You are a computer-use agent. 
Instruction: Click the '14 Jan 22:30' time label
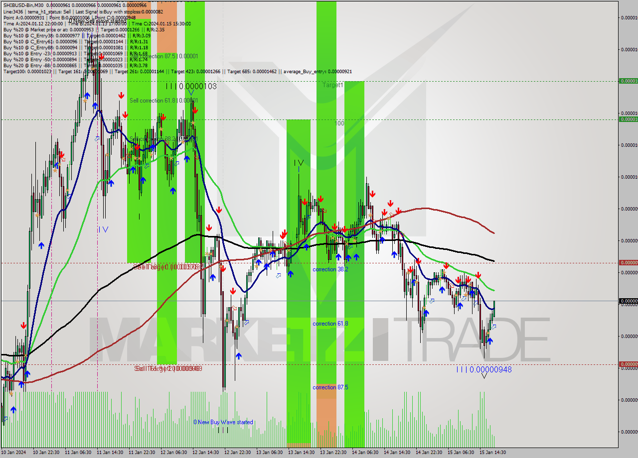pyautogui.click(x=429, y=453)
